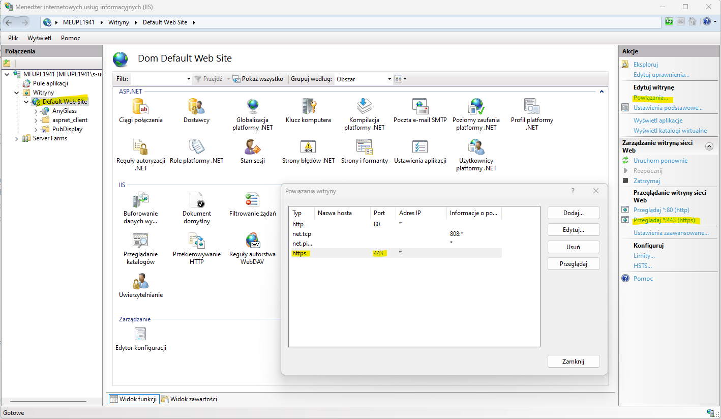Open Stan sesji feature icon

[x=252, y=148]
